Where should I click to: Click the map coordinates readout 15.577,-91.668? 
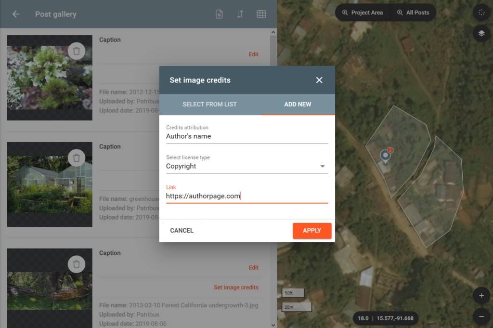(x=395, y=318)
